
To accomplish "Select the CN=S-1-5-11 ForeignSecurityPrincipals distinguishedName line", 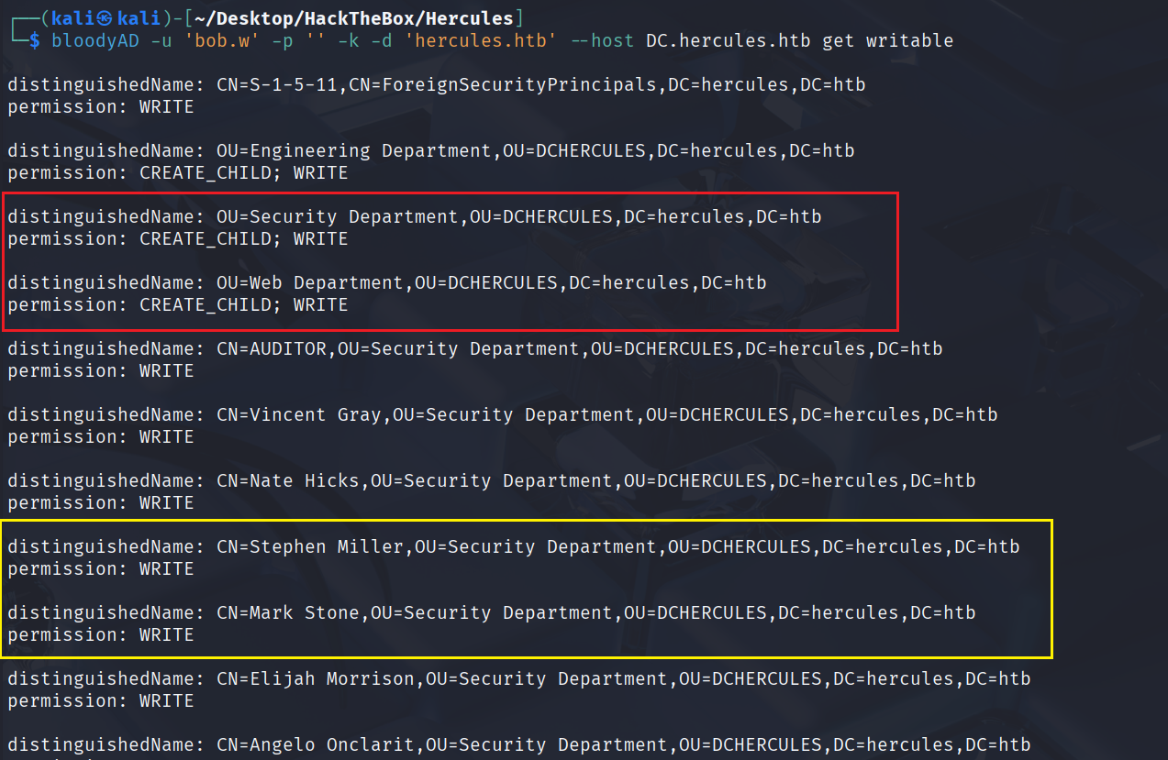I will tap(437, 85).
